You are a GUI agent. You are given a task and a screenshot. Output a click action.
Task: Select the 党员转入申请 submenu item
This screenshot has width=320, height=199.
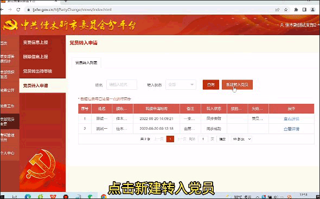pyautogui.click(x=42, y=85)
